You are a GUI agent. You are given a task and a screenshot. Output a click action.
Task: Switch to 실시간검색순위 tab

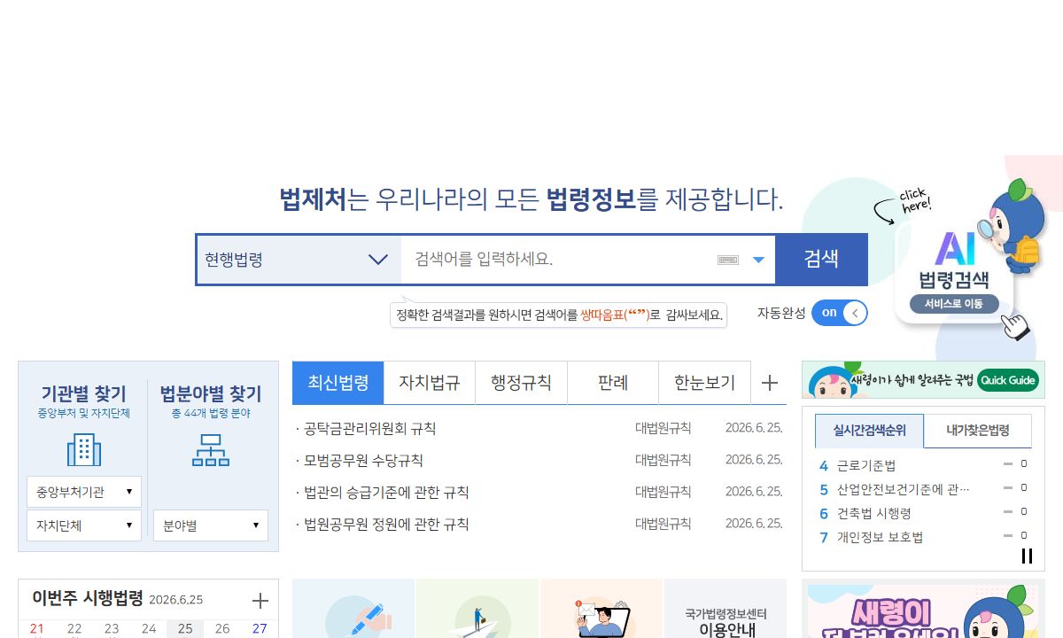pos(869,431)
